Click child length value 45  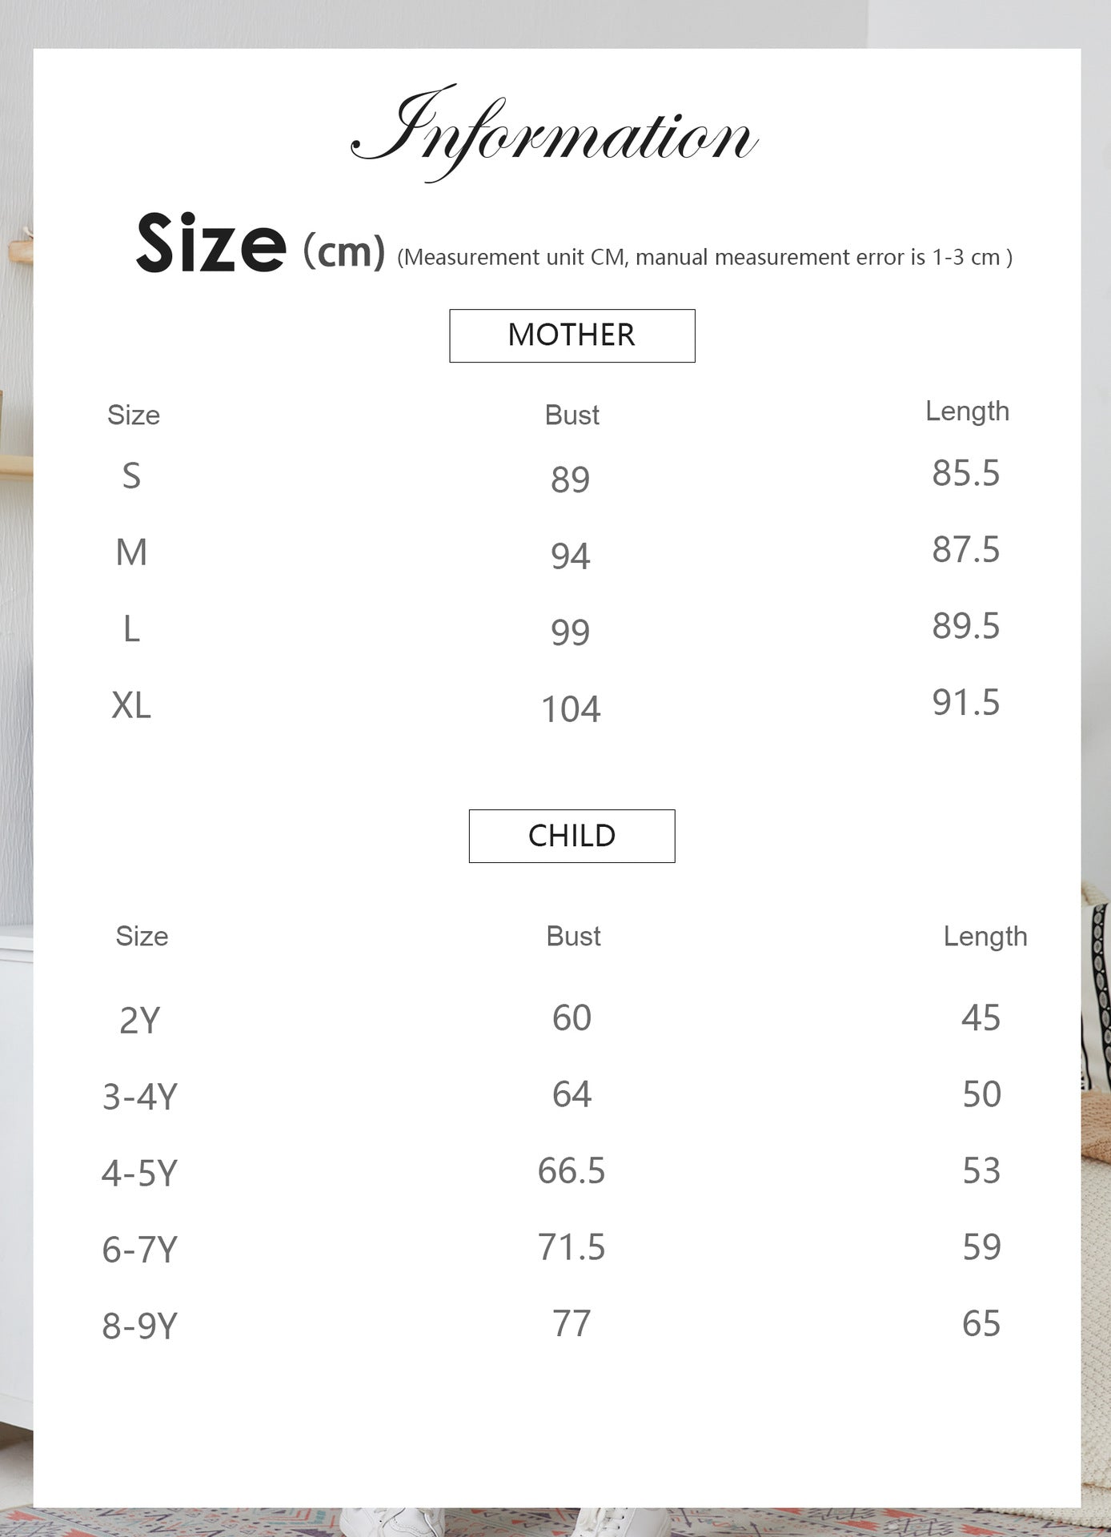pyautogui.click(x=981, y=1017)
